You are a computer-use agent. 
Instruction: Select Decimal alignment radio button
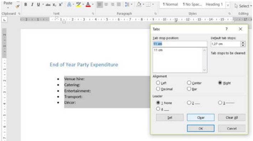pos(158,89)
